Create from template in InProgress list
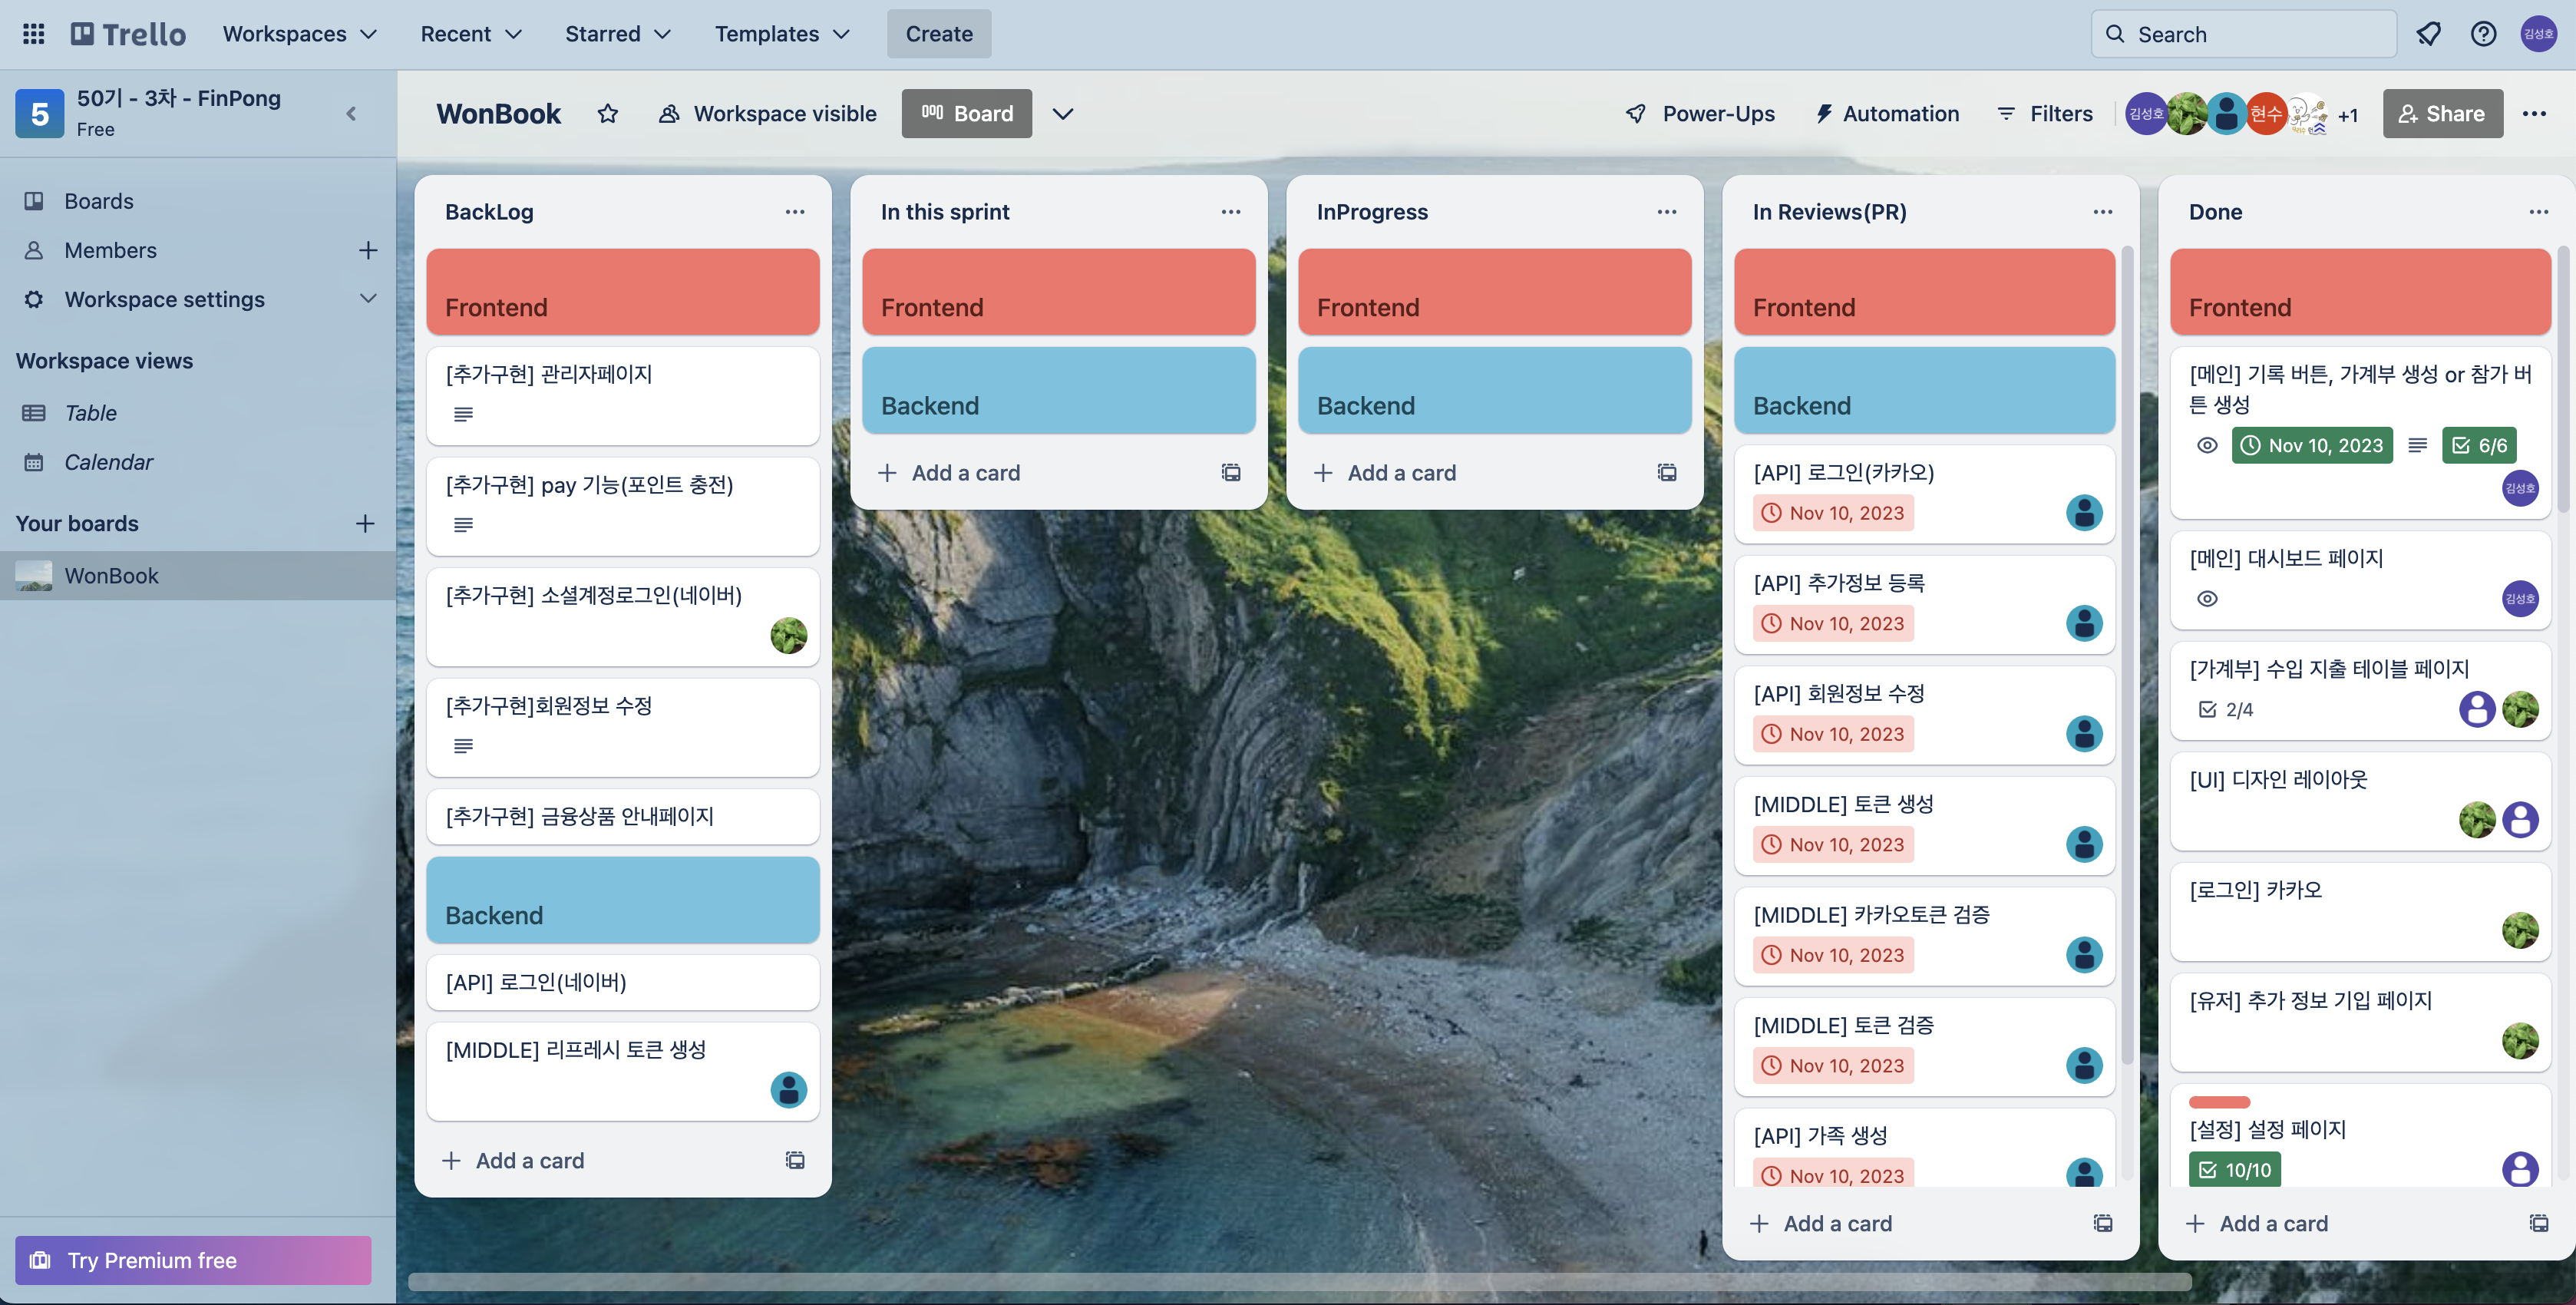 (x=1666, y=473)
